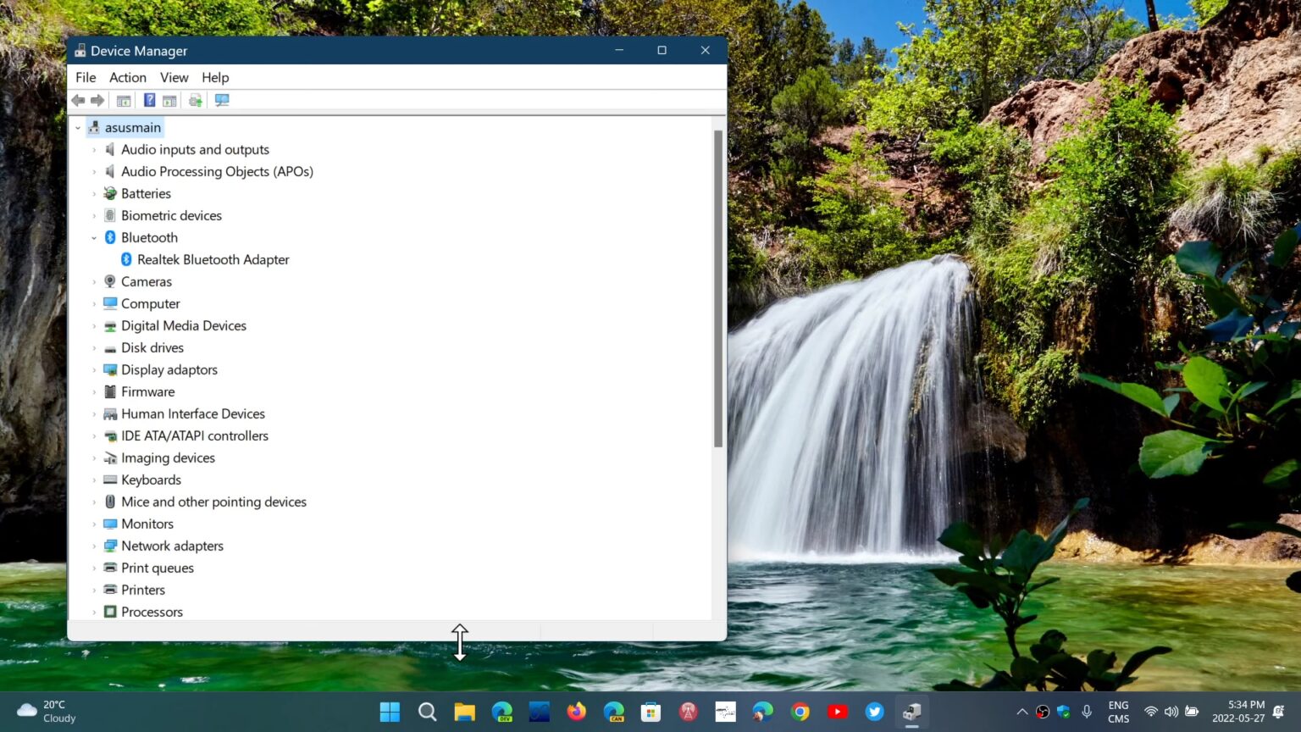This screenshot has width=1301, height=732.
Task: Click the vertical scrollbar in device list
Action: pyautogui.click(x=718, y=288)
